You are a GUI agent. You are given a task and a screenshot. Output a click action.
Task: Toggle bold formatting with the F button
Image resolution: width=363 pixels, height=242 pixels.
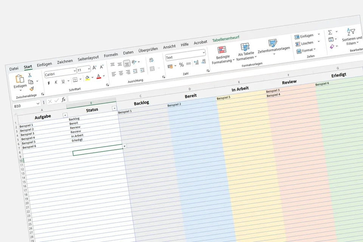pos(49,83)
